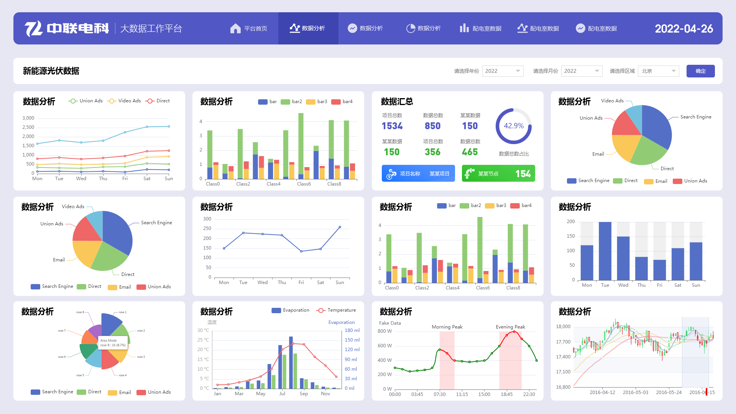Click the bar-chart icon of first 配电室数据

[x=464, y=28]
